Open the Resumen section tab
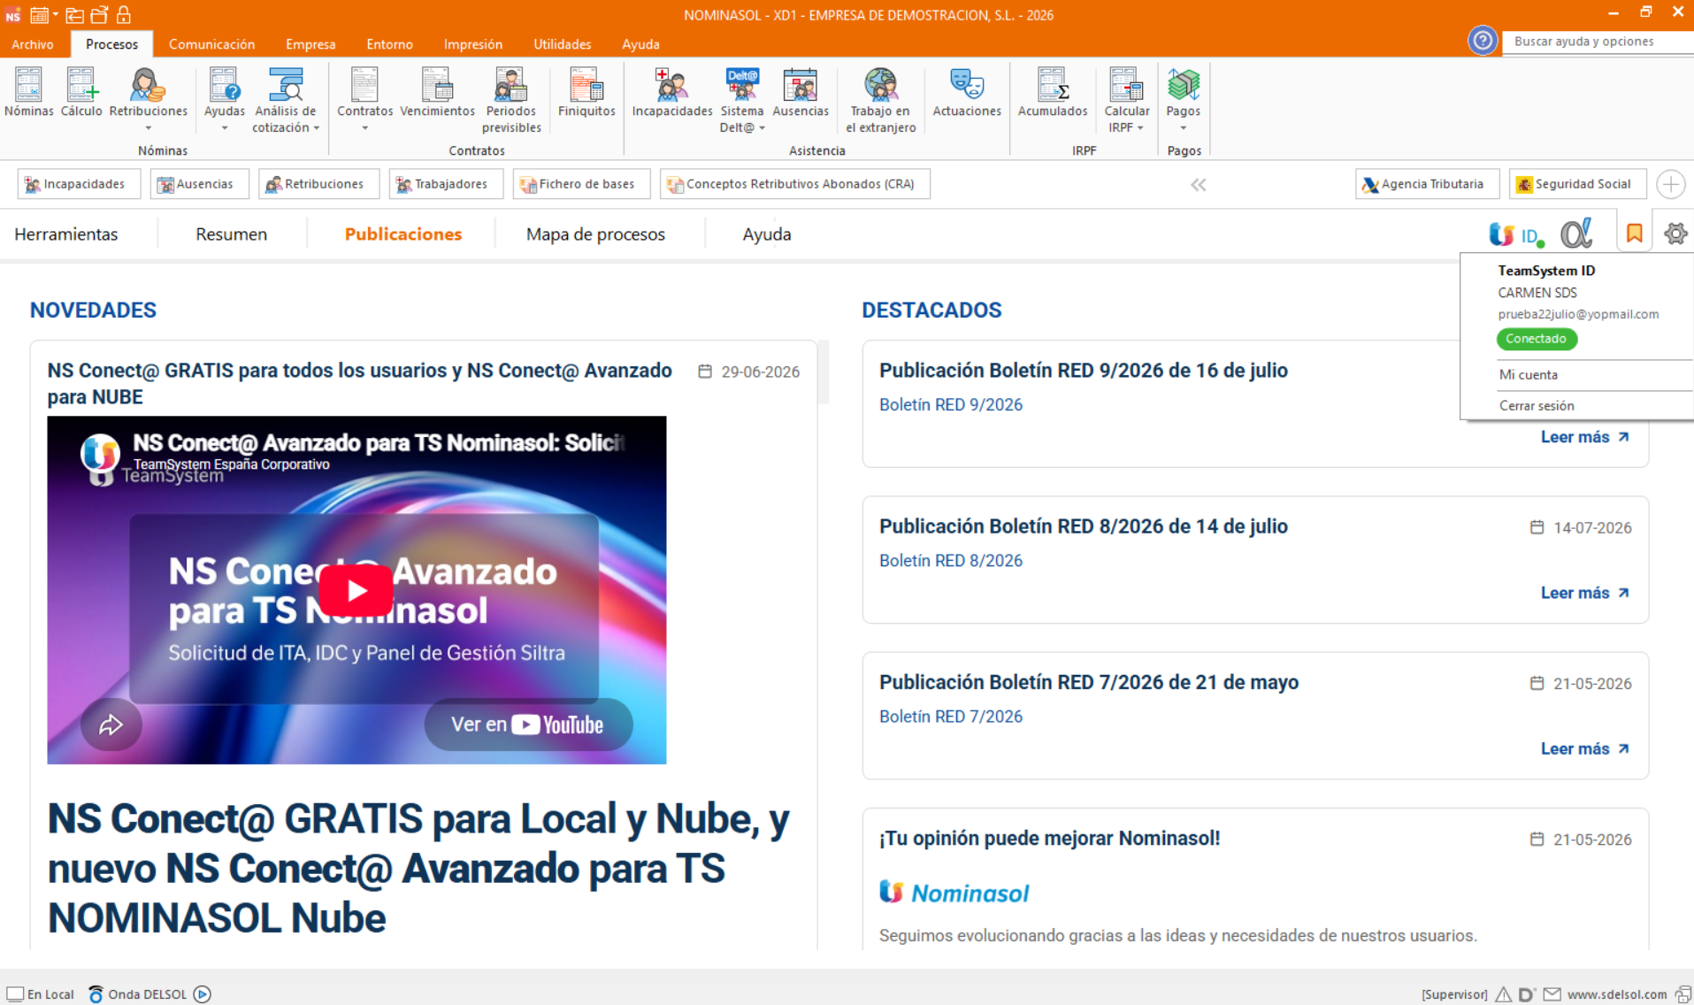Viewport: 1694px width, 1005px height. tap(231, 234)
